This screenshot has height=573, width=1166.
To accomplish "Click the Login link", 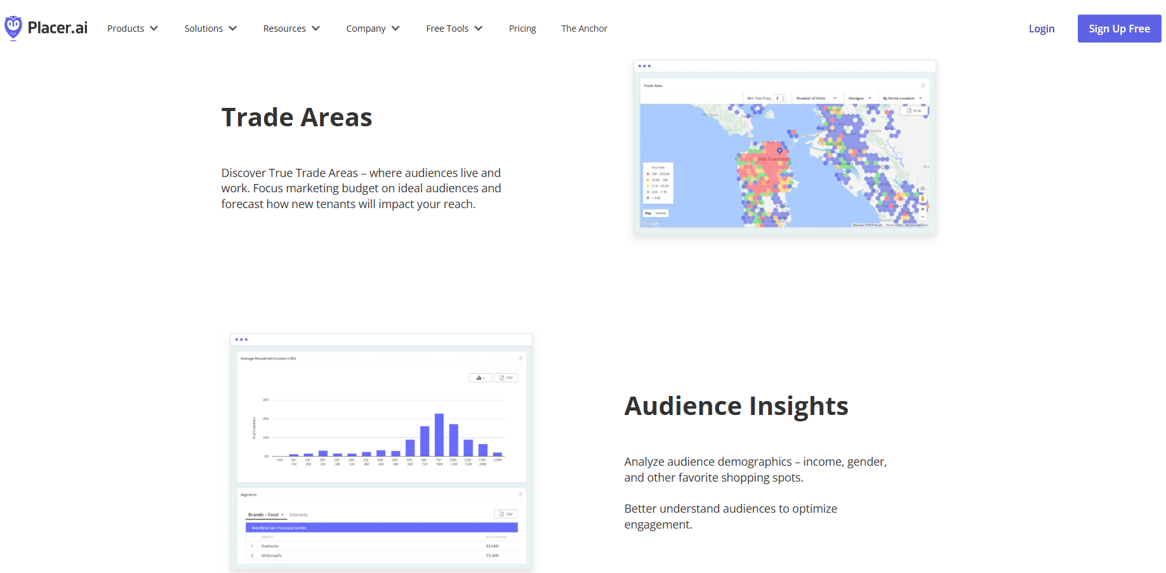I will tap(1041, 29).
